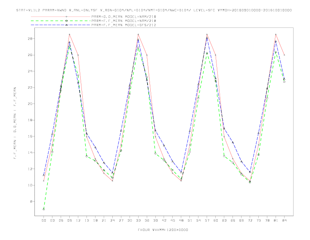
Task: Click the x-axis title FHOUR VHHMM
Action: coord(163,230)
